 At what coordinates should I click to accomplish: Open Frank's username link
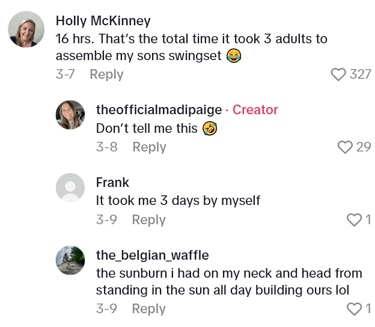coord(112,183)
